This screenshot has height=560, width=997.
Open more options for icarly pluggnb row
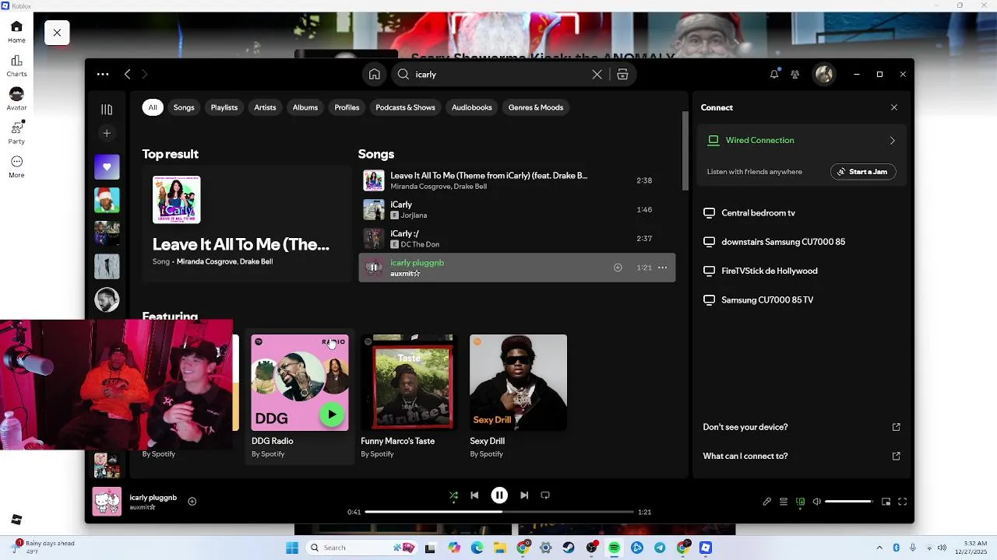point(663,268)
